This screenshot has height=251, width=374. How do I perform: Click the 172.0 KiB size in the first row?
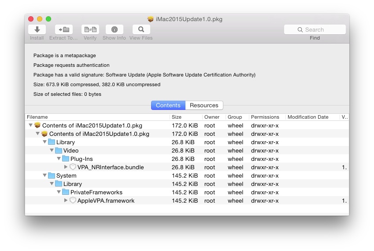[185, 125]
